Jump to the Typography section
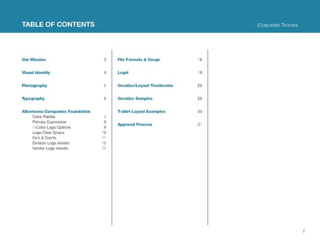This screenshot has width=320, height=247. coord(34,99)
